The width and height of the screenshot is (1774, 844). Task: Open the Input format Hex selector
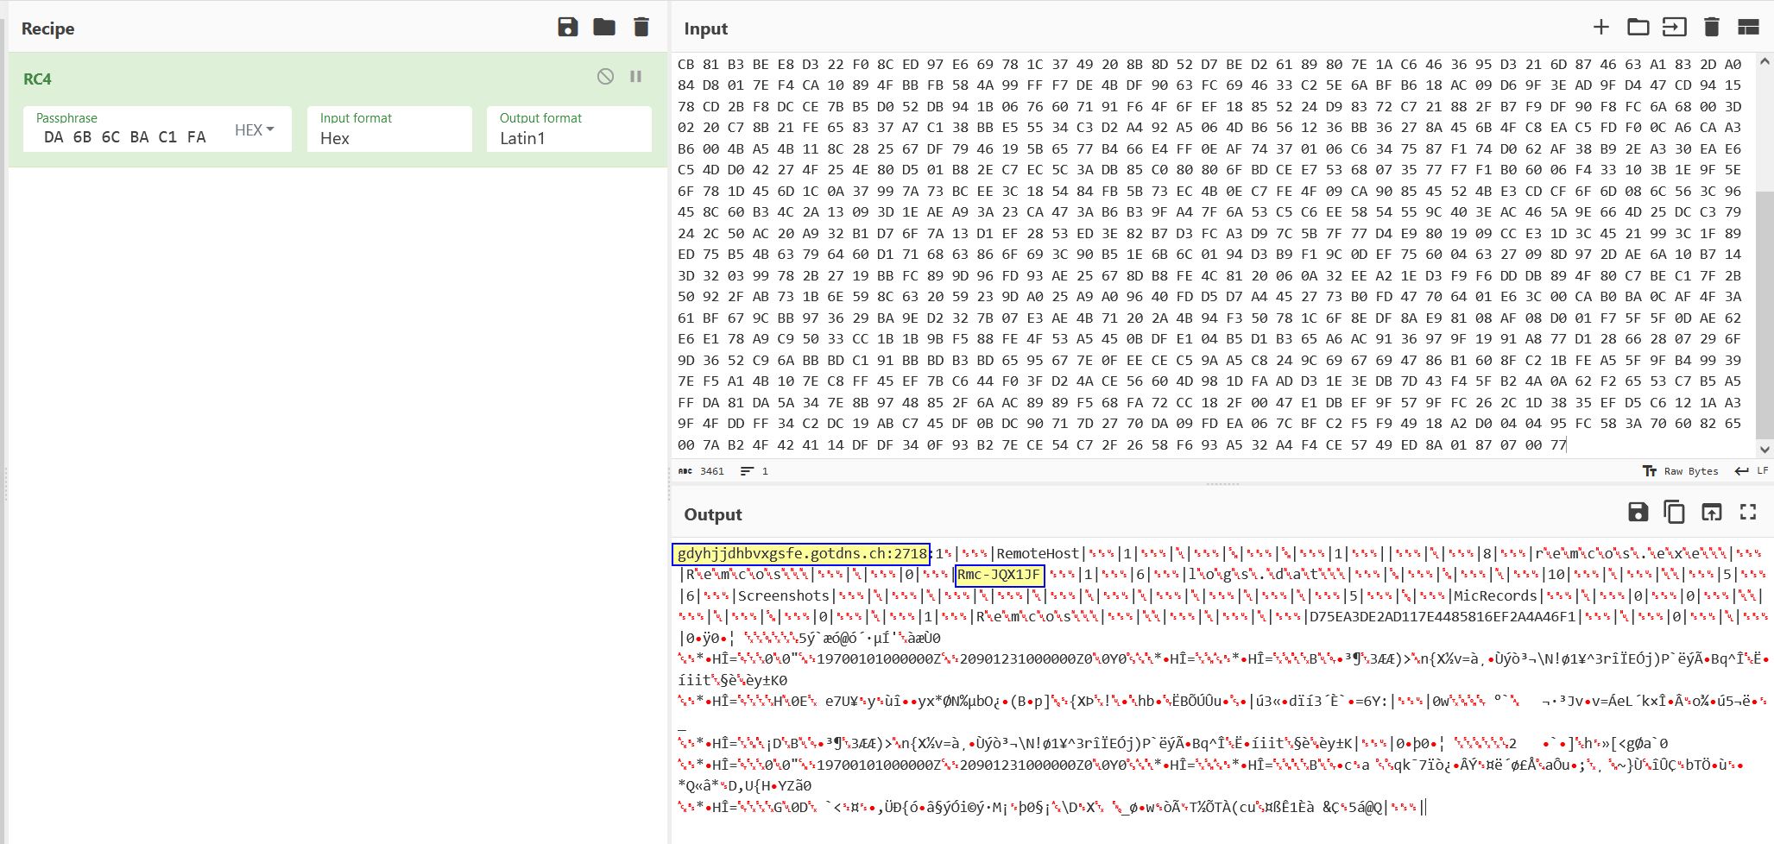[x=389, y=129]
